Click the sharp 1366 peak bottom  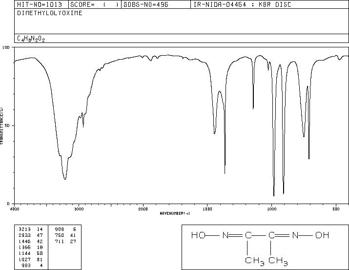click(225, 173)
